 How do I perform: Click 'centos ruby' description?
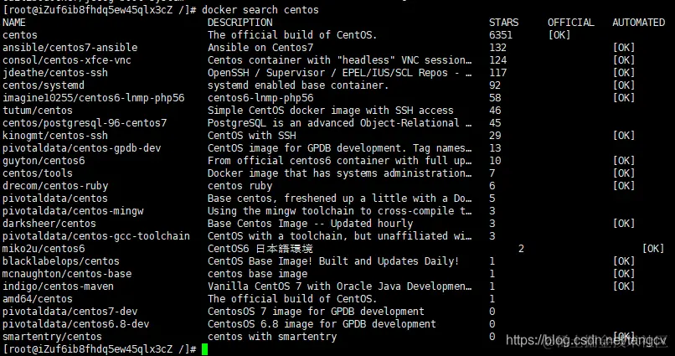(240, 185)
